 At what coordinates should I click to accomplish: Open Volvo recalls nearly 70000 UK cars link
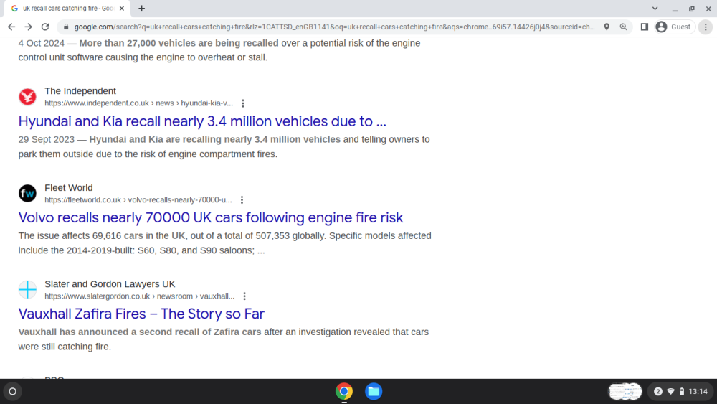211,217
